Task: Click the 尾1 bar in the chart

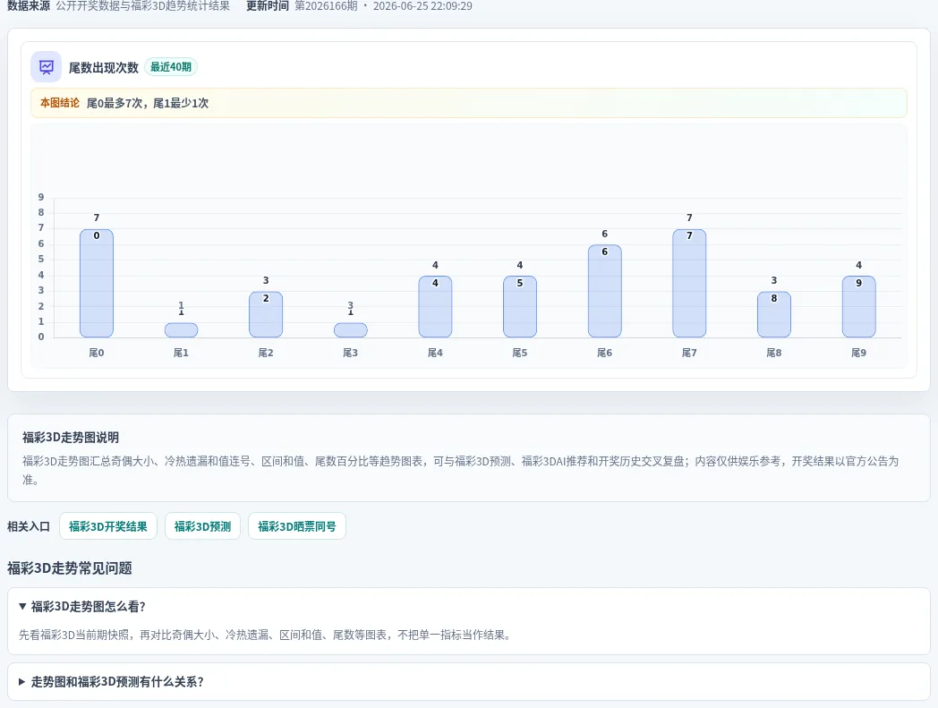Action: tap(182, 329)
